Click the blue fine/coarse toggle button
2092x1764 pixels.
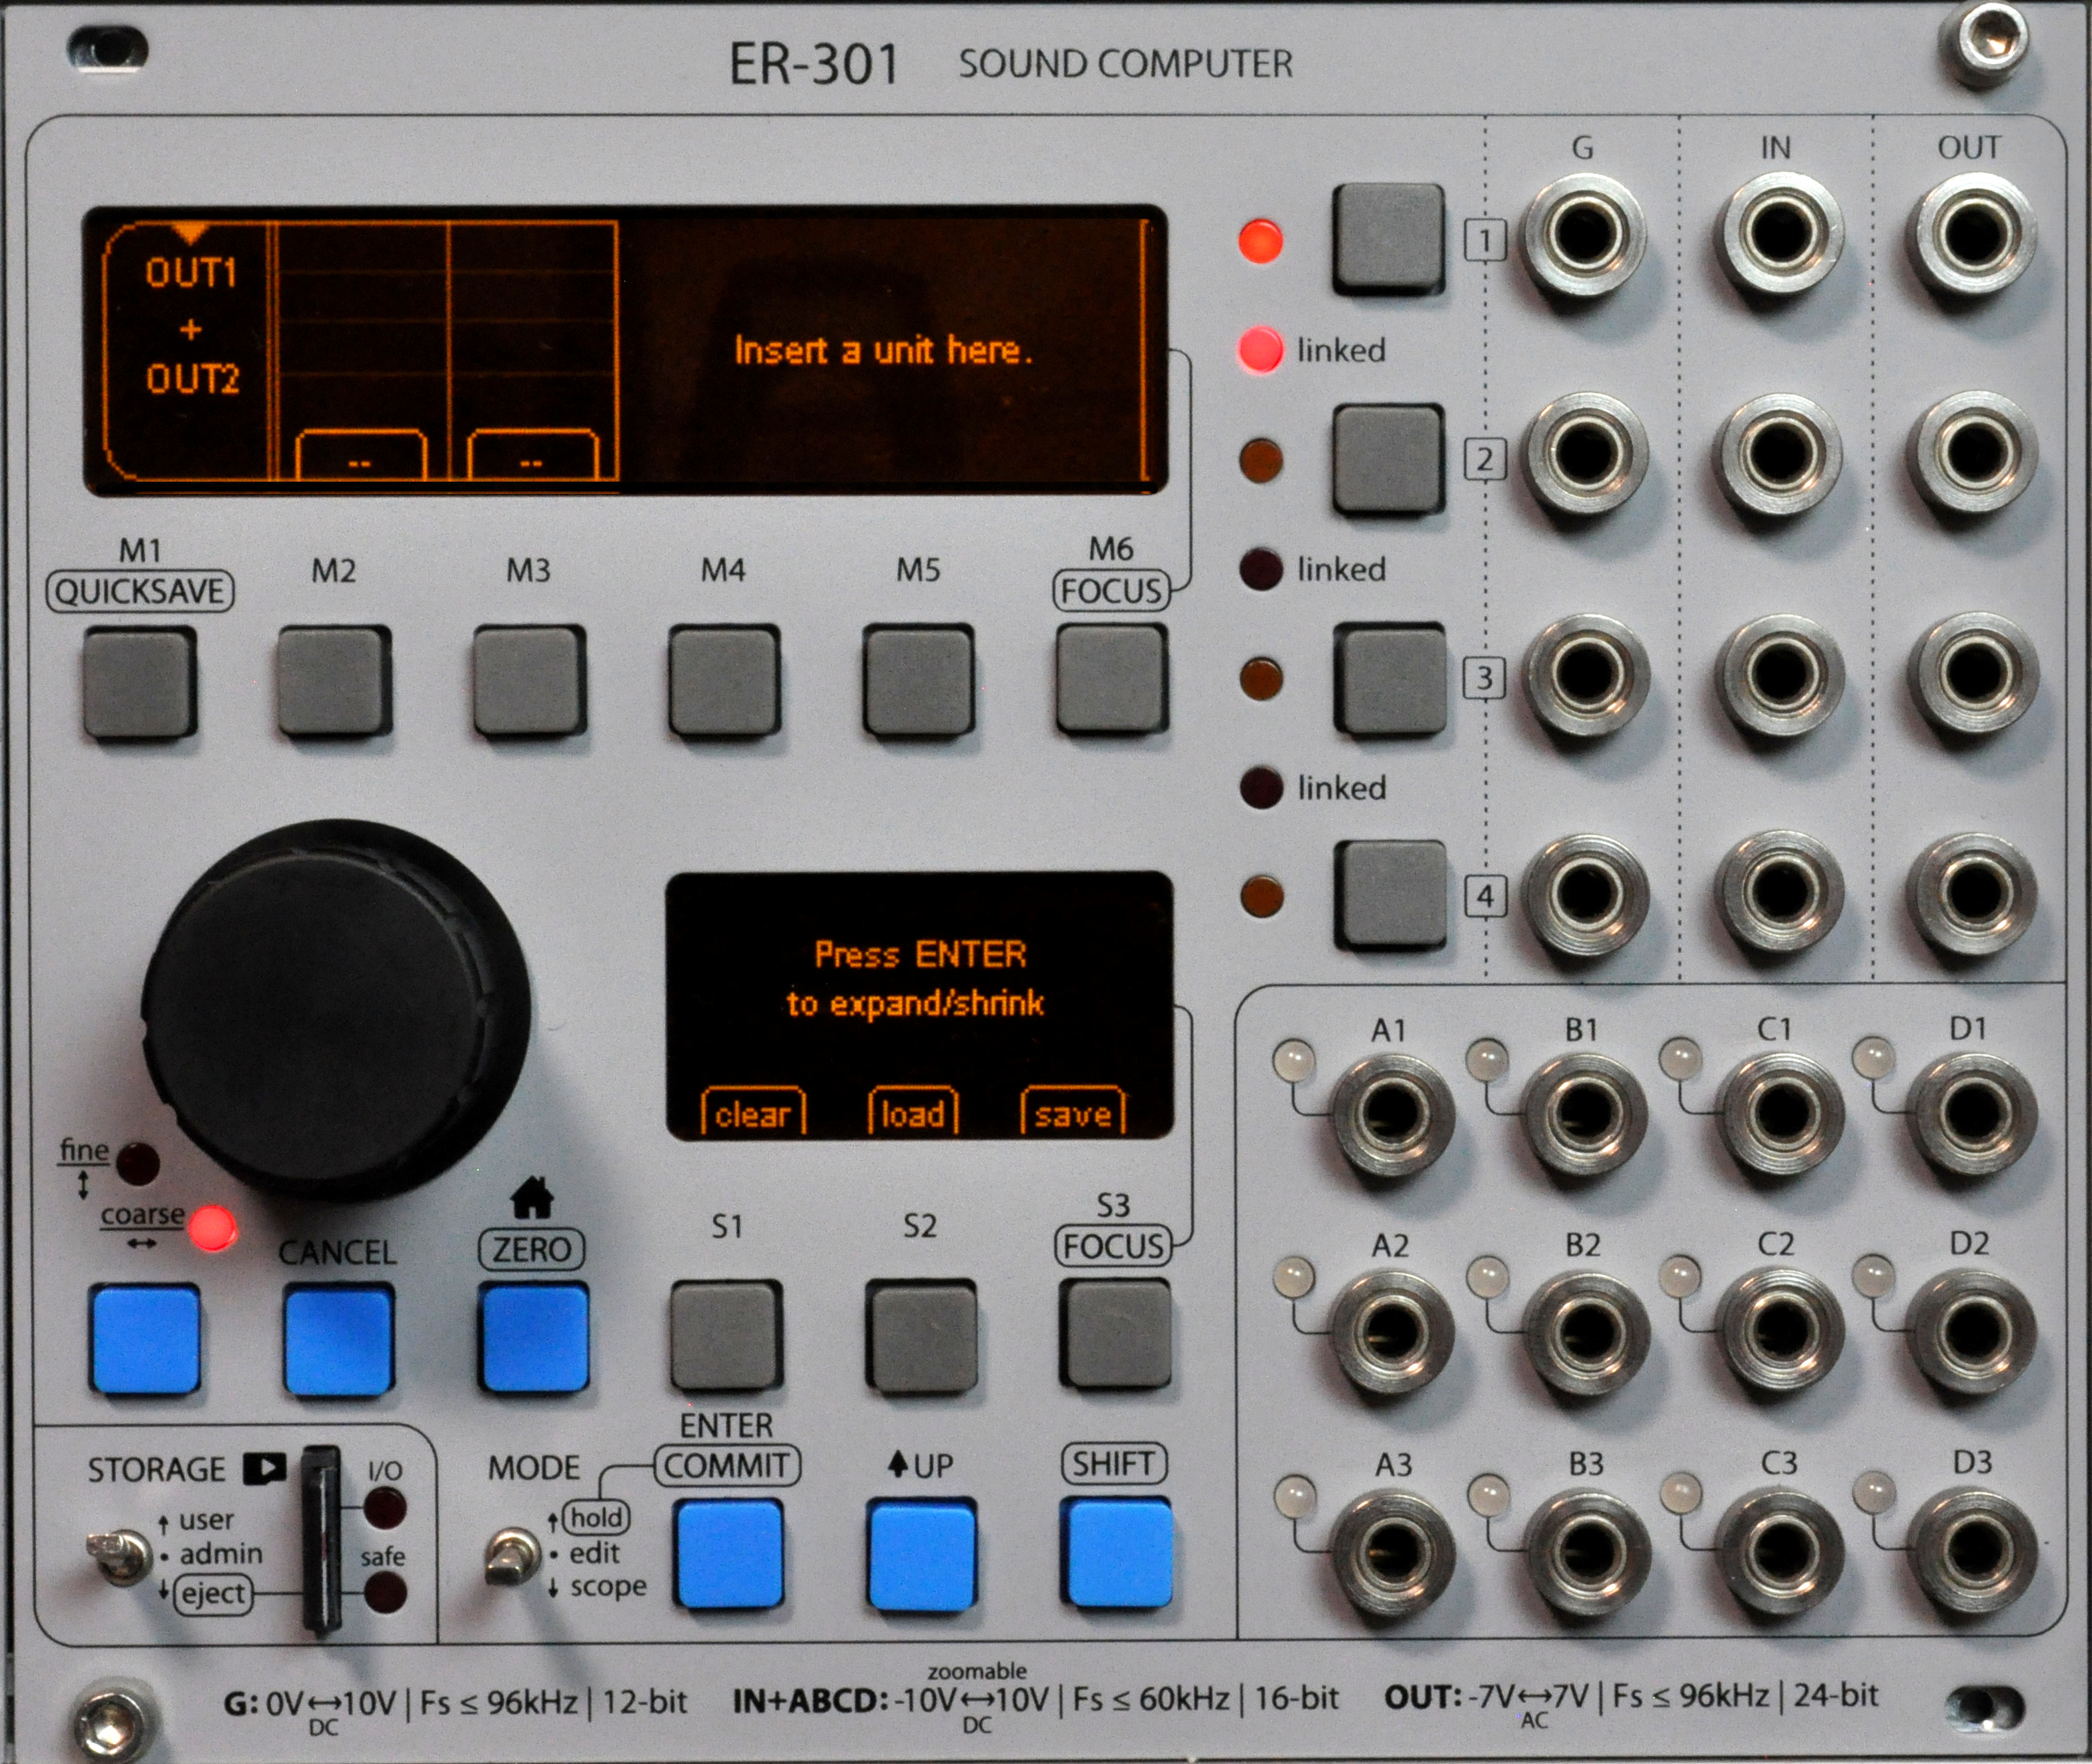tap(145, 1340)
